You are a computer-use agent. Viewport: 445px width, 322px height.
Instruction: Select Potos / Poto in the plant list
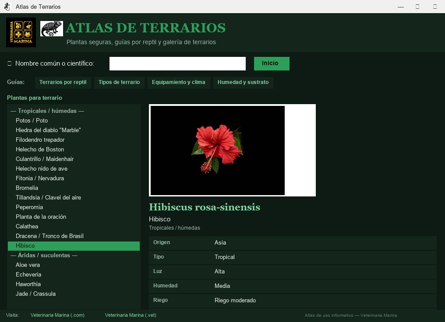click(74, 120)
